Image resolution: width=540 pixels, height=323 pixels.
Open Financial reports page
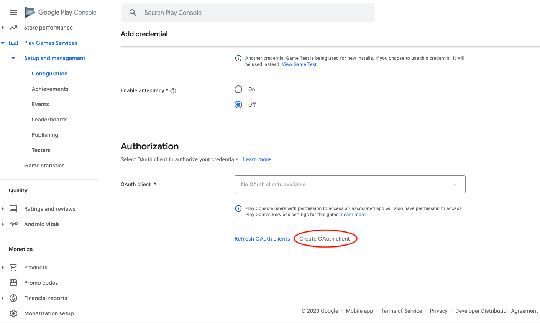pyautogui.click(x=46, y=298)
